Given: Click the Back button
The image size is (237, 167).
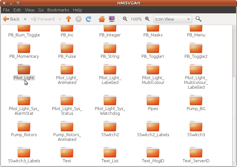Looking at the screenshot, I should pos(11,19).
